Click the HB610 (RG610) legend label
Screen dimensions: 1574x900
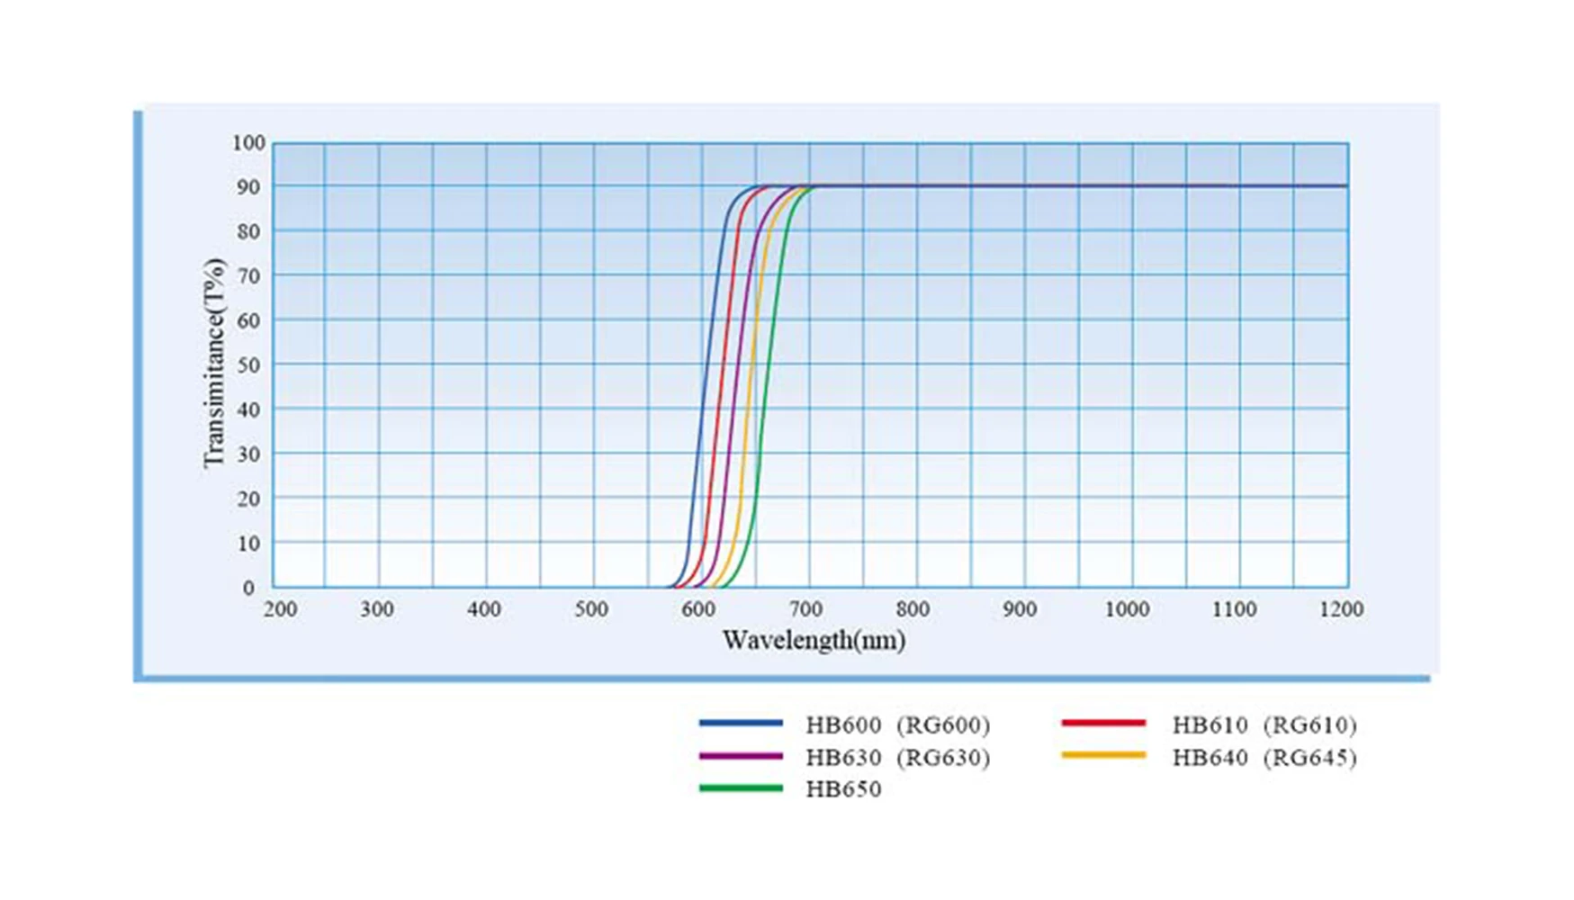click(x=1264, y=724)
